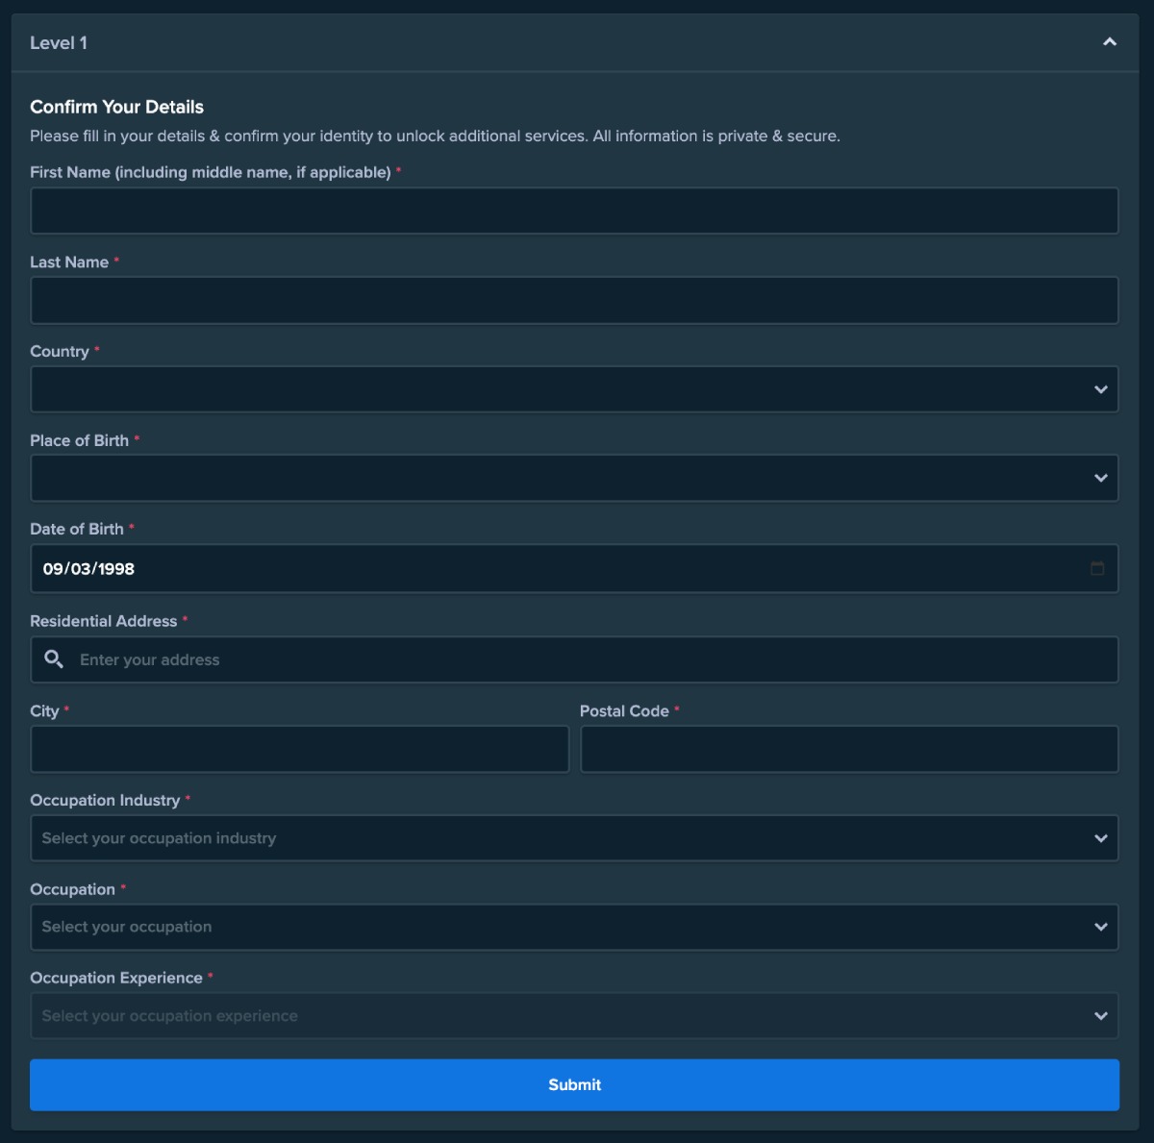Collapse the Level 1 section using the chevron
1154x1143 pixels.
(x=1109, y=42)
